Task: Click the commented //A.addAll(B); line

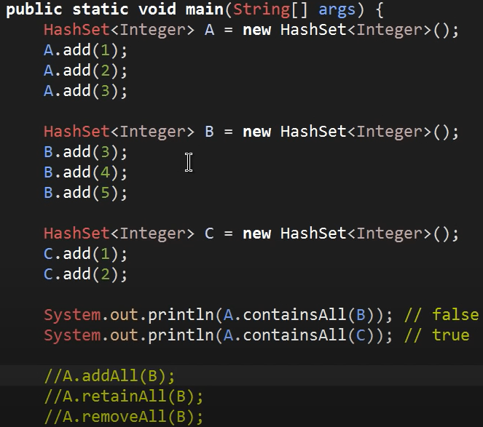Action: [109, 376]
